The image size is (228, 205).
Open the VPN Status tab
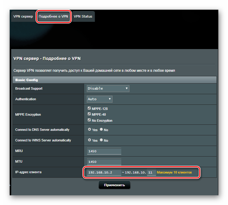pos(83,16)
